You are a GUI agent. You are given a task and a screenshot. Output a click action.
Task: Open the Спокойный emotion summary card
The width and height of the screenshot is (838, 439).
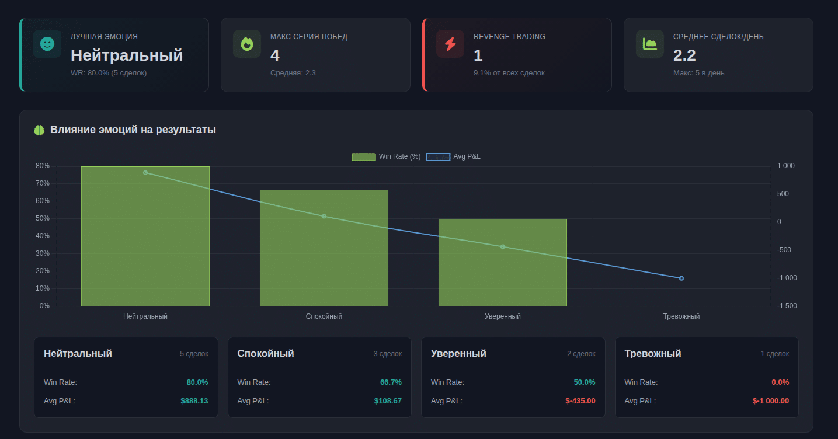319,377
